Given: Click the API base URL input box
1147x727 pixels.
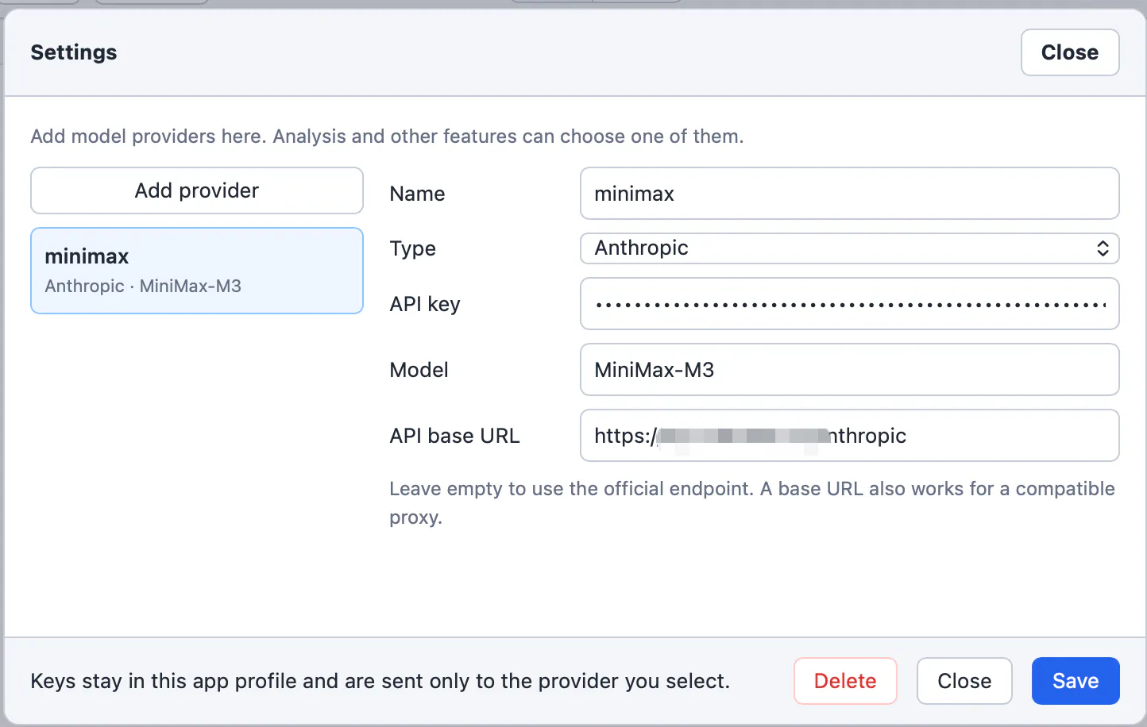Looking at the screenshot, I should coord(850,436).
